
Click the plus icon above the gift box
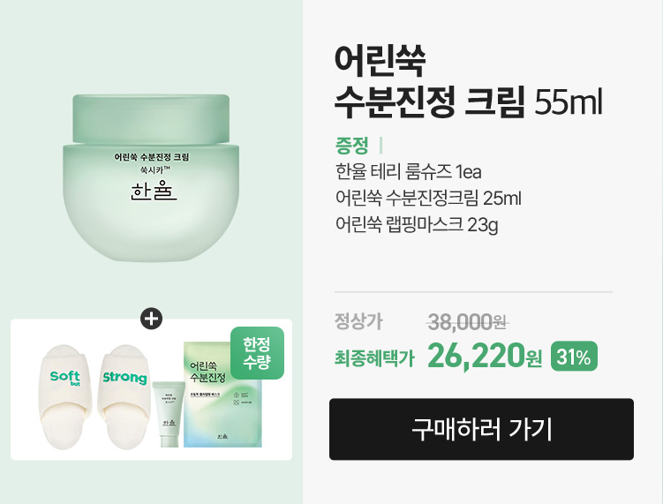click(151, 319)
